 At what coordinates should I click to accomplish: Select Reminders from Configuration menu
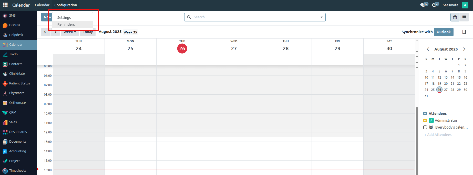pyautogui.click(x=66, y=24)
